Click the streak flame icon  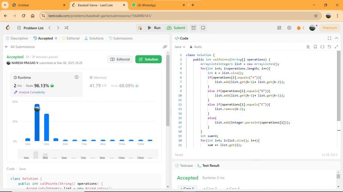click(x=298, y=28)
